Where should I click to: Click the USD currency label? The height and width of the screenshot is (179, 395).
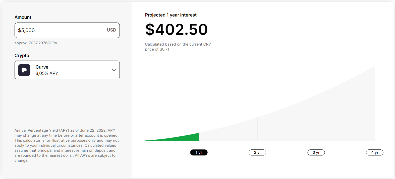(x=111, y=30)
